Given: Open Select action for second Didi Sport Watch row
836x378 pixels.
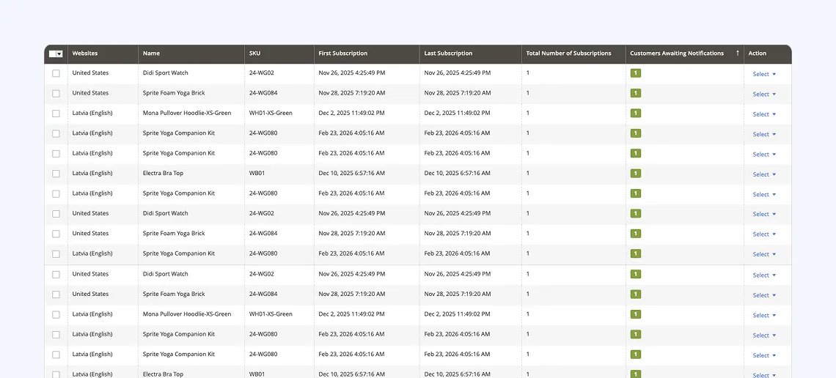Looking at the screenshot, I should point(764,214).
